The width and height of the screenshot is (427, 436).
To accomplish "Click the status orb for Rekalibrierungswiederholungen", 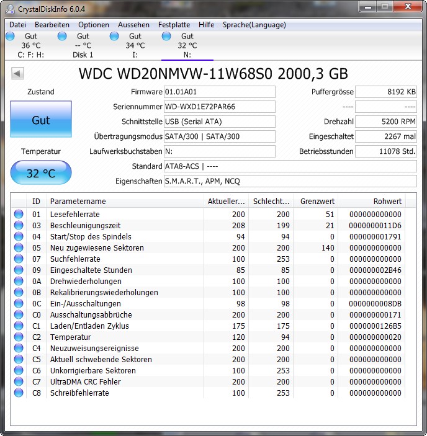I will tap(19, 292).
